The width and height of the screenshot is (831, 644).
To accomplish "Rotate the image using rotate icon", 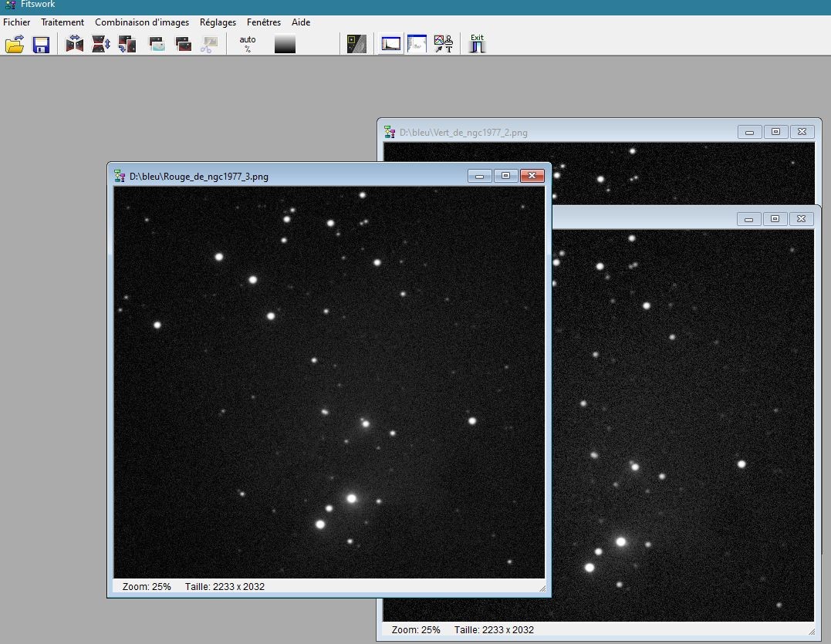I will coord(127,44).
